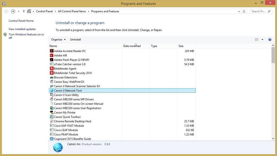Expand the view options dropdown arrow
This screenshot has height=156, width=277.
point(262,40)
